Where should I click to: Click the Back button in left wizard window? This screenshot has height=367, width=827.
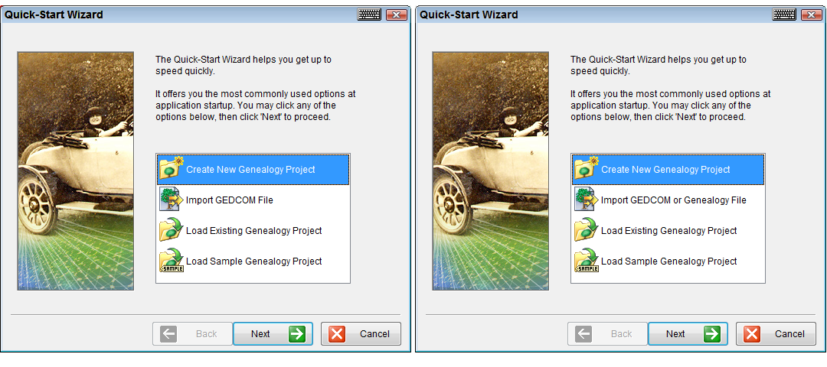coord(192,334)
